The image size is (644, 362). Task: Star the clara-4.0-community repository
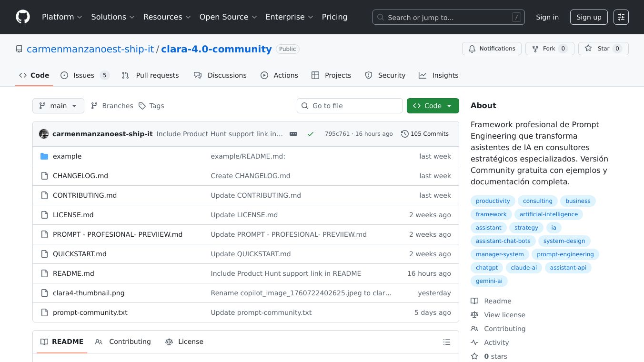coord(603,49)
